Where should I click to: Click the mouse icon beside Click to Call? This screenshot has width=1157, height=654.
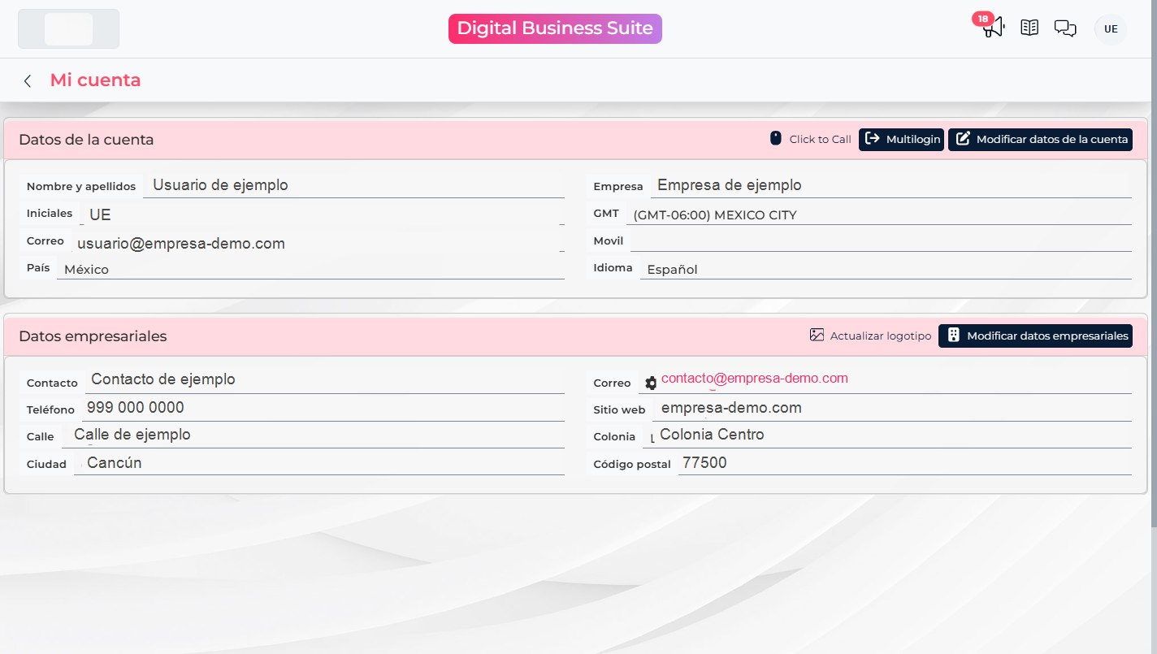point(775,138)
